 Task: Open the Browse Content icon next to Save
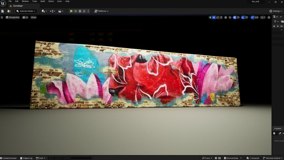[x=9, y=11]
